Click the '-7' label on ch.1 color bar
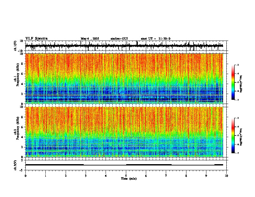 [x=237, y=100]
